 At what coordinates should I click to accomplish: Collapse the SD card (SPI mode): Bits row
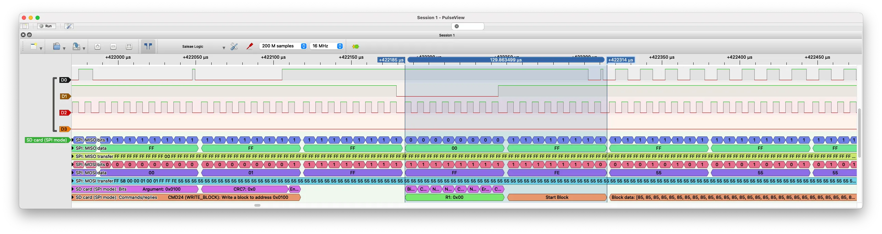[x=73, y=189]
